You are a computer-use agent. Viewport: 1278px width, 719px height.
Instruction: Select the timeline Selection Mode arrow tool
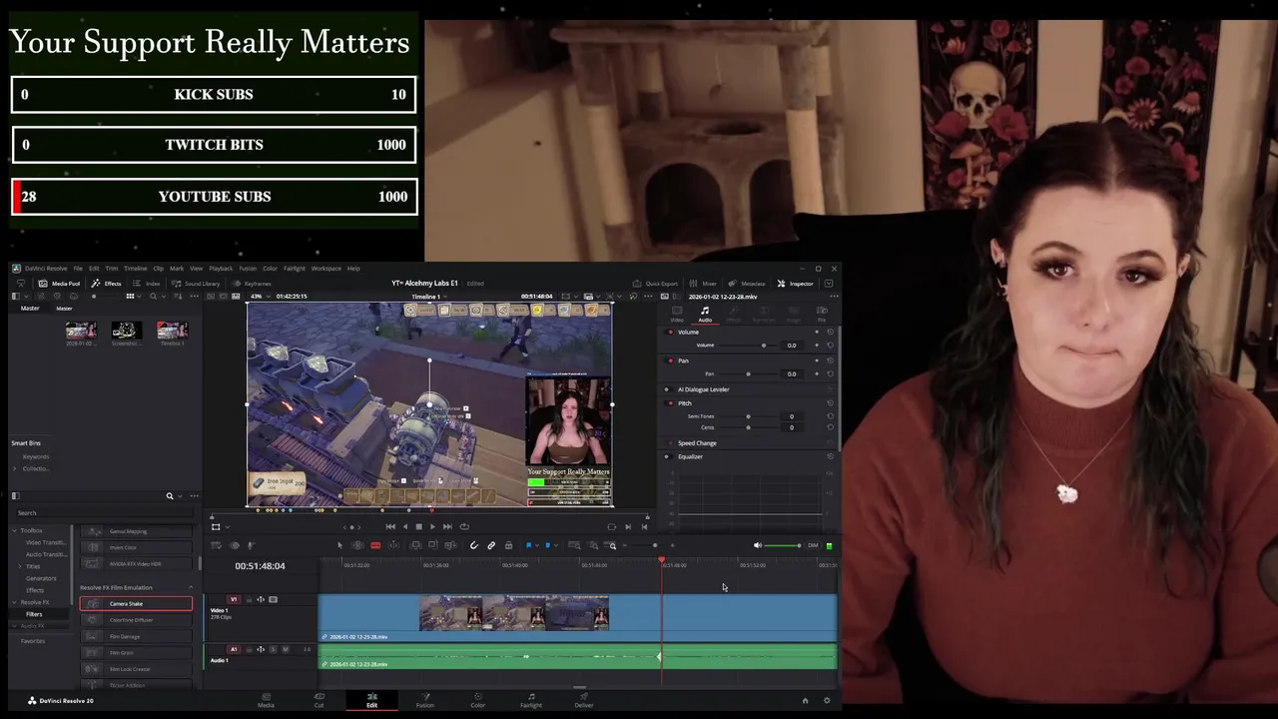click(339, 545)
